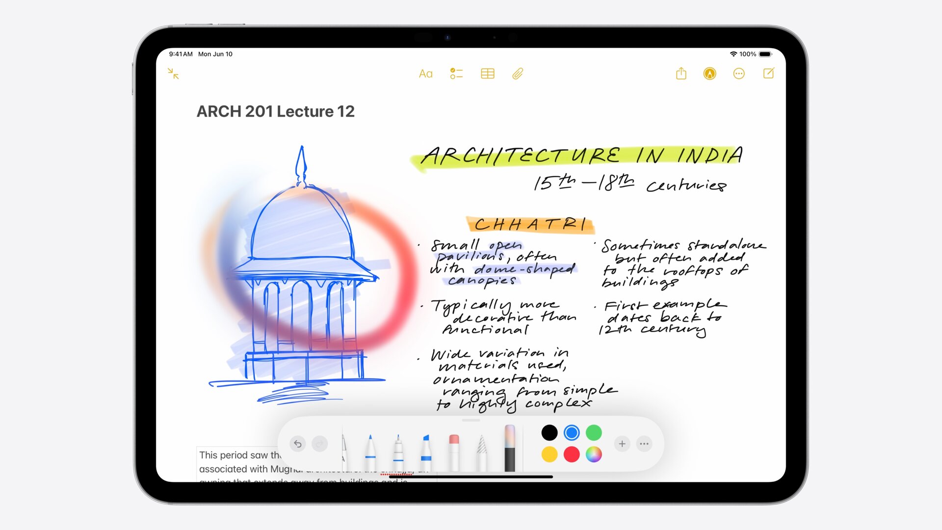Pick the blue color swatch

tap(572, 433)
